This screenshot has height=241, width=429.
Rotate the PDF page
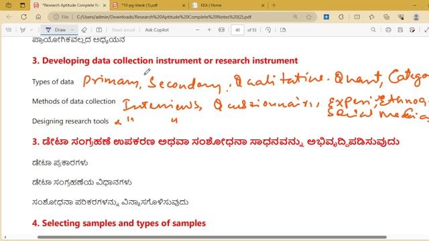click(268, 29)
